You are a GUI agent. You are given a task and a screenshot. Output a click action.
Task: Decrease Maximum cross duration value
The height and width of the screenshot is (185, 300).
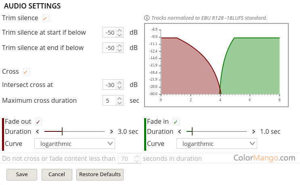(x=119, y=103)
